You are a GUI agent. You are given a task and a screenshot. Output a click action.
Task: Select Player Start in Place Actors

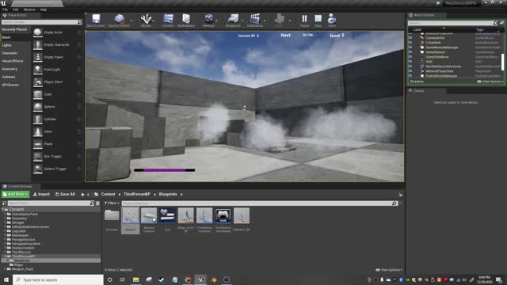click(57, 82)
